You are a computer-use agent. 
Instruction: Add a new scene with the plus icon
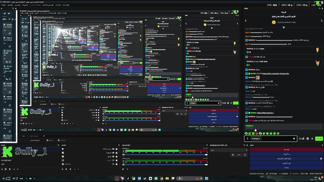click(2, 169)
